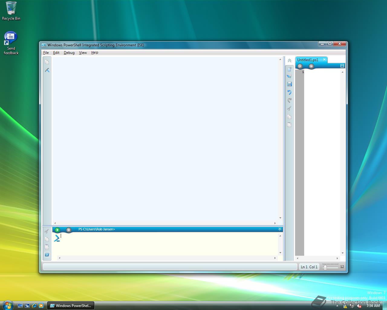Toggle the script pane maximize icon
The width and height of the screenshot is (387, 310).
tap(342, 66)
